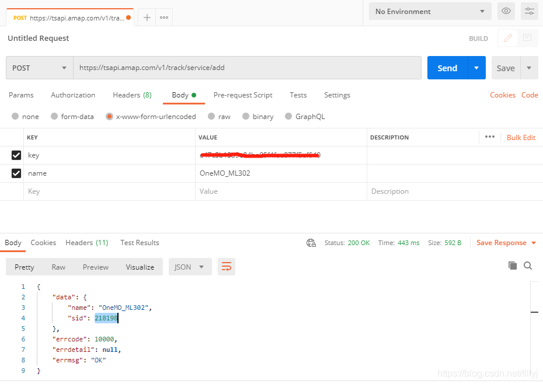Click the 443 ms time value

[x=408, y=243]
